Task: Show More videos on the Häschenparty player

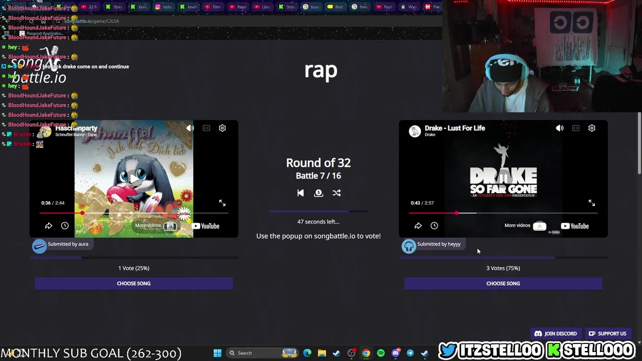Action: tap(155, 226)
